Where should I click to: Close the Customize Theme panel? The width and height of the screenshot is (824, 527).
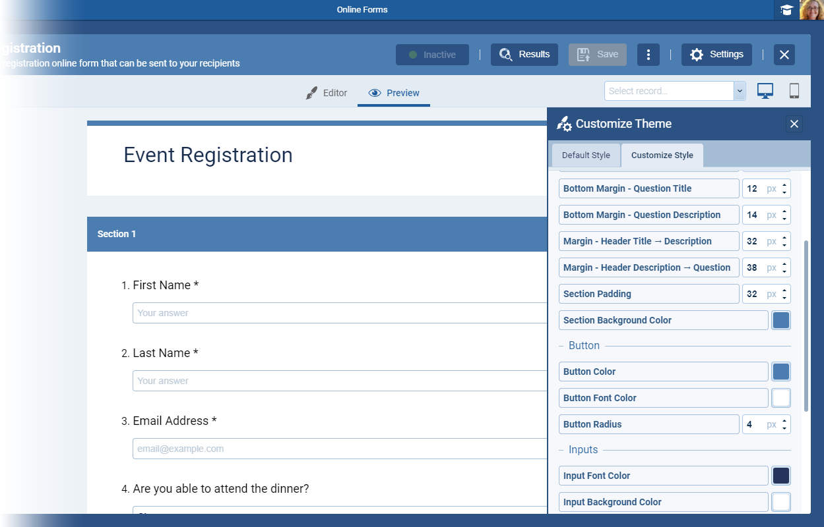794,124
